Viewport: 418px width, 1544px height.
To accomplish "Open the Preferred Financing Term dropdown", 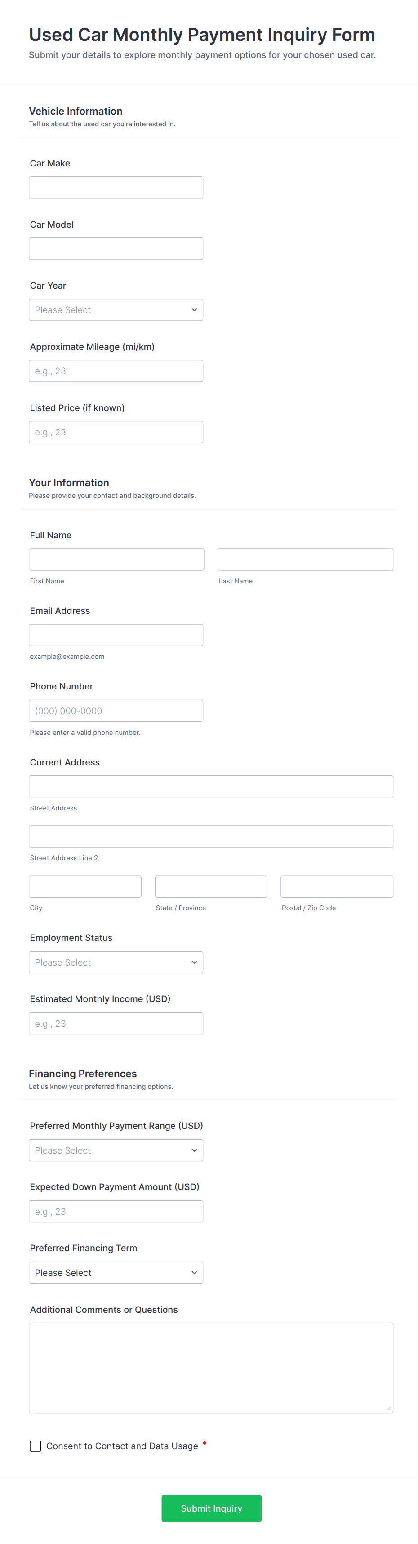I will pos(116,1272).
